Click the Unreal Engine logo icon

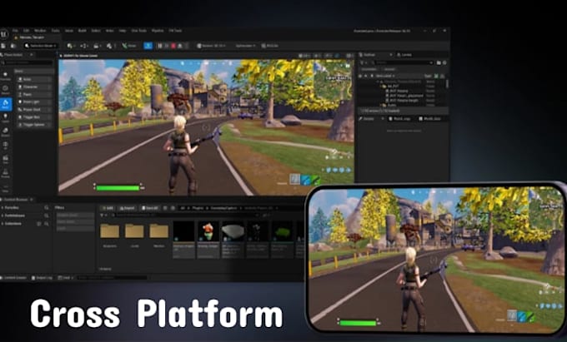[4, 34]
